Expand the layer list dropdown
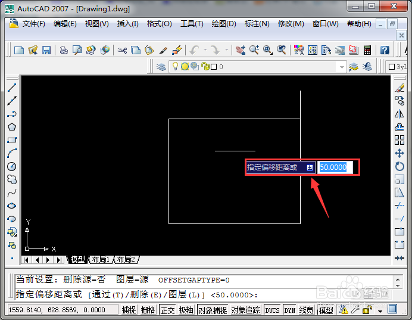Viewport: 412px width, 320px height. tap(342, 67)
